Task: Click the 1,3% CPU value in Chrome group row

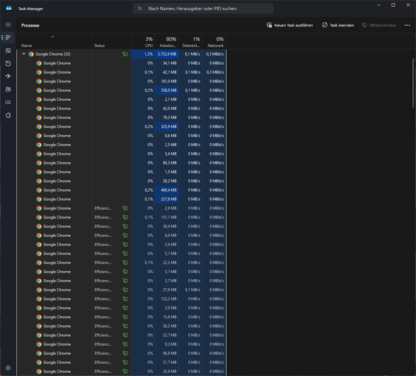Action: click(149, 54)
